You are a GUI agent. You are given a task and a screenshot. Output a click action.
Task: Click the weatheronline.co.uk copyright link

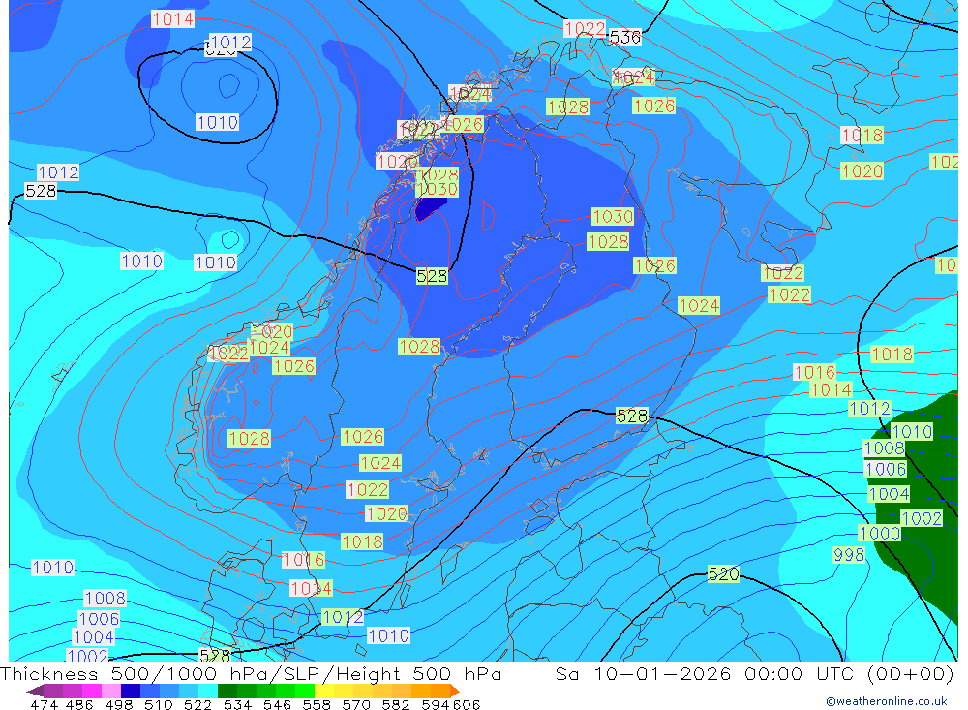point(886,701)
